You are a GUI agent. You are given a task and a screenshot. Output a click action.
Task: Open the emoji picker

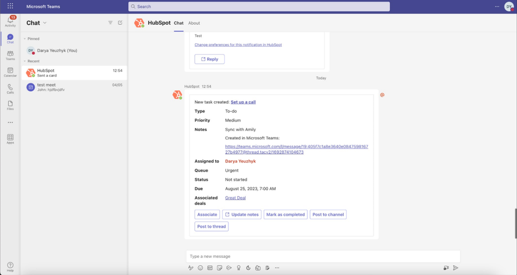click(x=200, y=268)
